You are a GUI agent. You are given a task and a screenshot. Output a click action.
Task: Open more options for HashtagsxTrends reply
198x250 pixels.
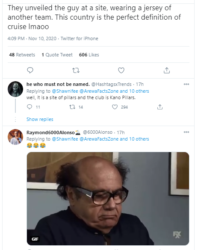point(186,84)
